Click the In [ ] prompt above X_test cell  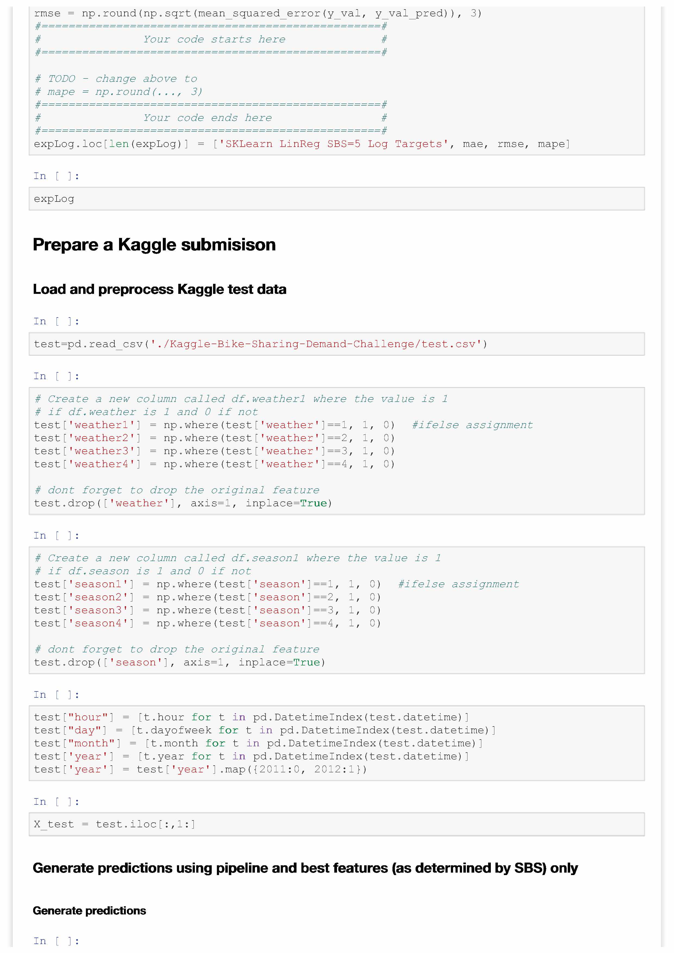(56, 801)
